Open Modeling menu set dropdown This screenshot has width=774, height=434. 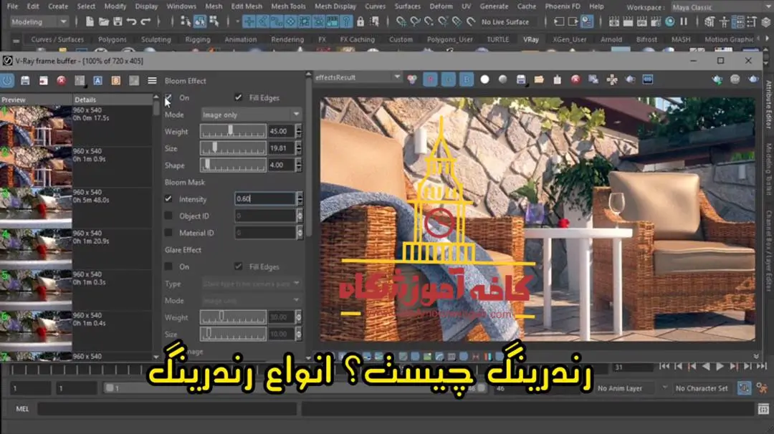[39, 21]
